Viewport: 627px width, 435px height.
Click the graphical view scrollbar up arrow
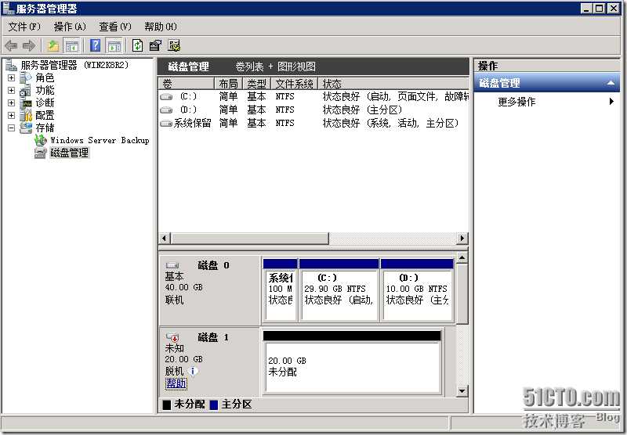point(462,258)
